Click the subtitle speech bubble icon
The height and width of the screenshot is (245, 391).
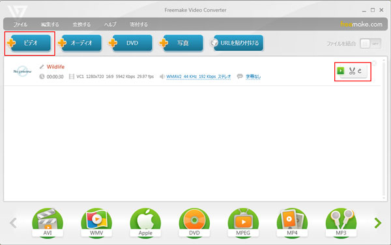[x=240, y=76]
